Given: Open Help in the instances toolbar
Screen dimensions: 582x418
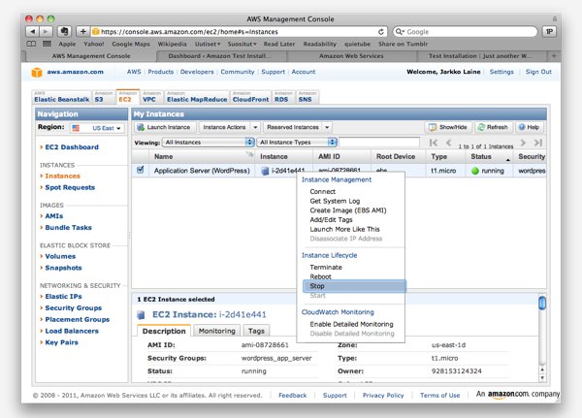Looking at the screenshot, I should coord(530,127).
